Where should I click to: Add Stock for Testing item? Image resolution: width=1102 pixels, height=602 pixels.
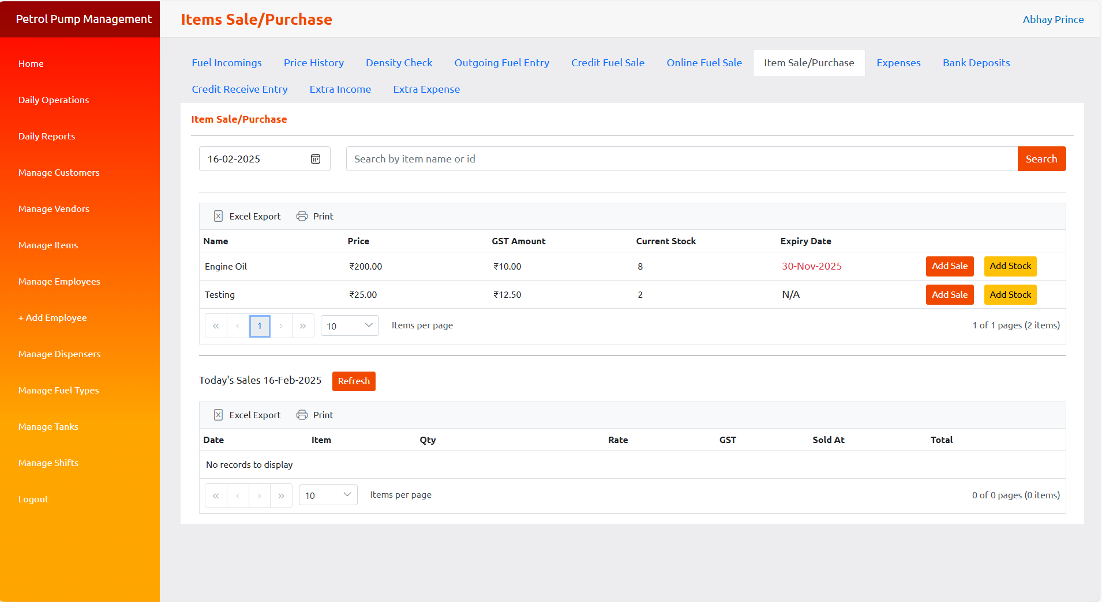(1010, 295)
